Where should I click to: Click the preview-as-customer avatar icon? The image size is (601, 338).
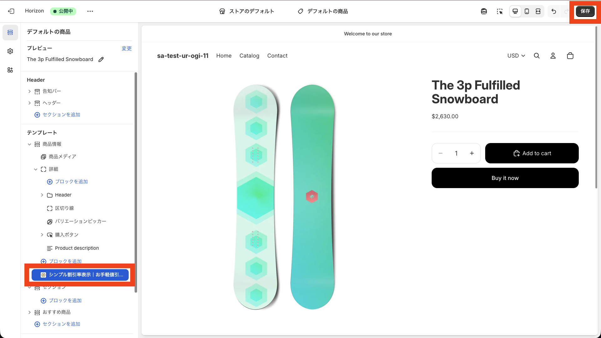click(484, 11)
